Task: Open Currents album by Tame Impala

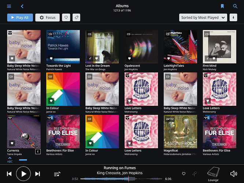Action: coord(24,131)
